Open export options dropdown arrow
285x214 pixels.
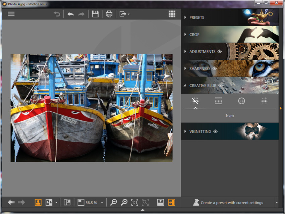(129, 14)
